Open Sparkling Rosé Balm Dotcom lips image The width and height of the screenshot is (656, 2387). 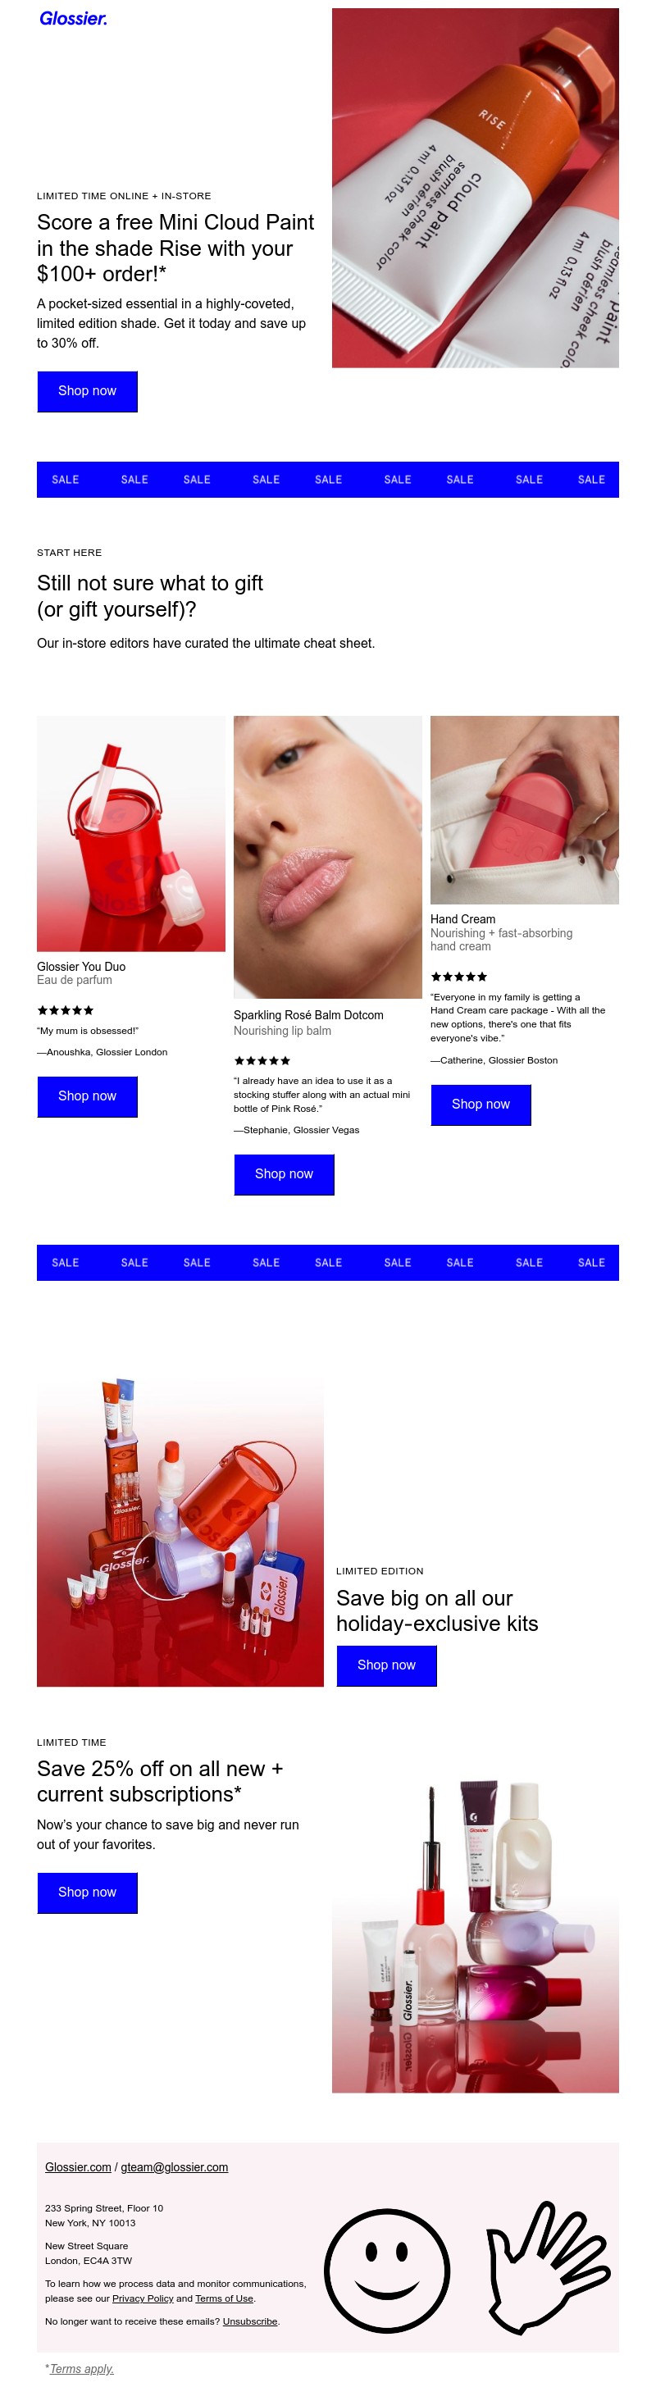(328, 857)
